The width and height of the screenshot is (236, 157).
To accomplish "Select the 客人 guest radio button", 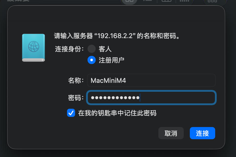I will coord(92,49).
